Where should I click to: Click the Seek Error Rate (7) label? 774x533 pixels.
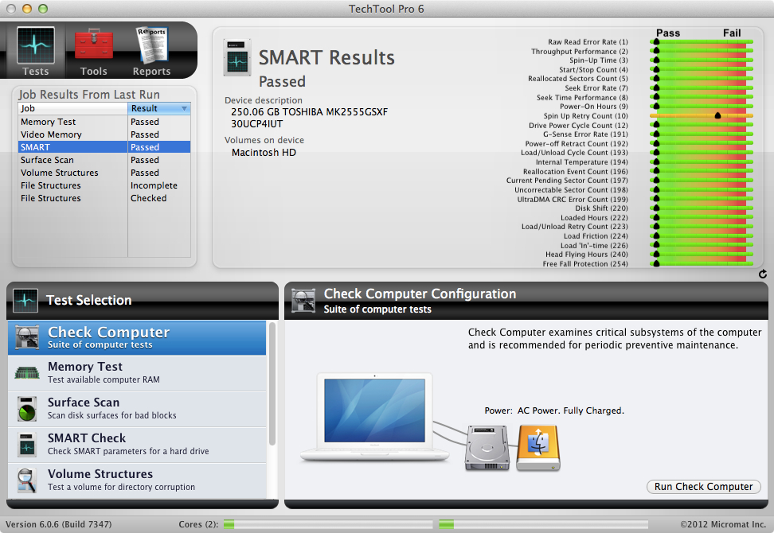point(596,88)
